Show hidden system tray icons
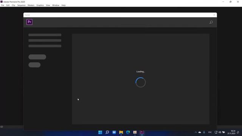 click(x=196, y=132)
